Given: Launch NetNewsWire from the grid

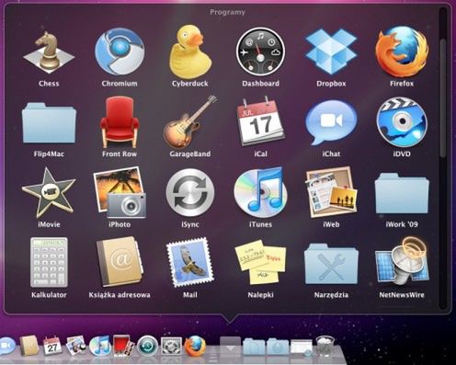Looking at the screenshot, I should click(x=402, y=262).
